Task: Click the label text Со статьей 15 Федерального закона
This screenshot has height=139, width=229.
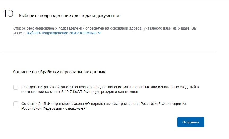Action: click(53, 104)
